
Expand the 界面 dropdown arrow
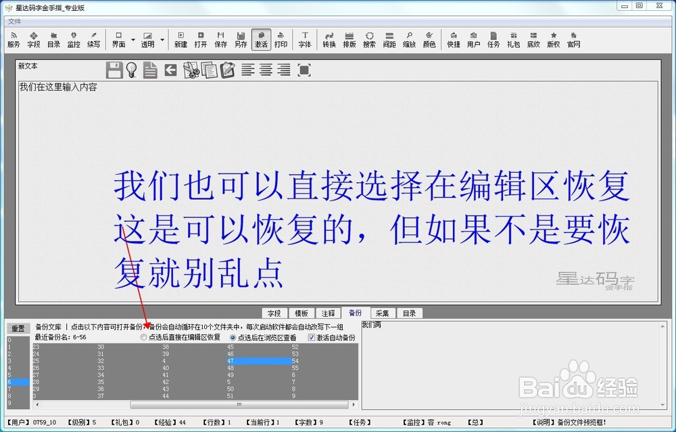coord(133,40)
